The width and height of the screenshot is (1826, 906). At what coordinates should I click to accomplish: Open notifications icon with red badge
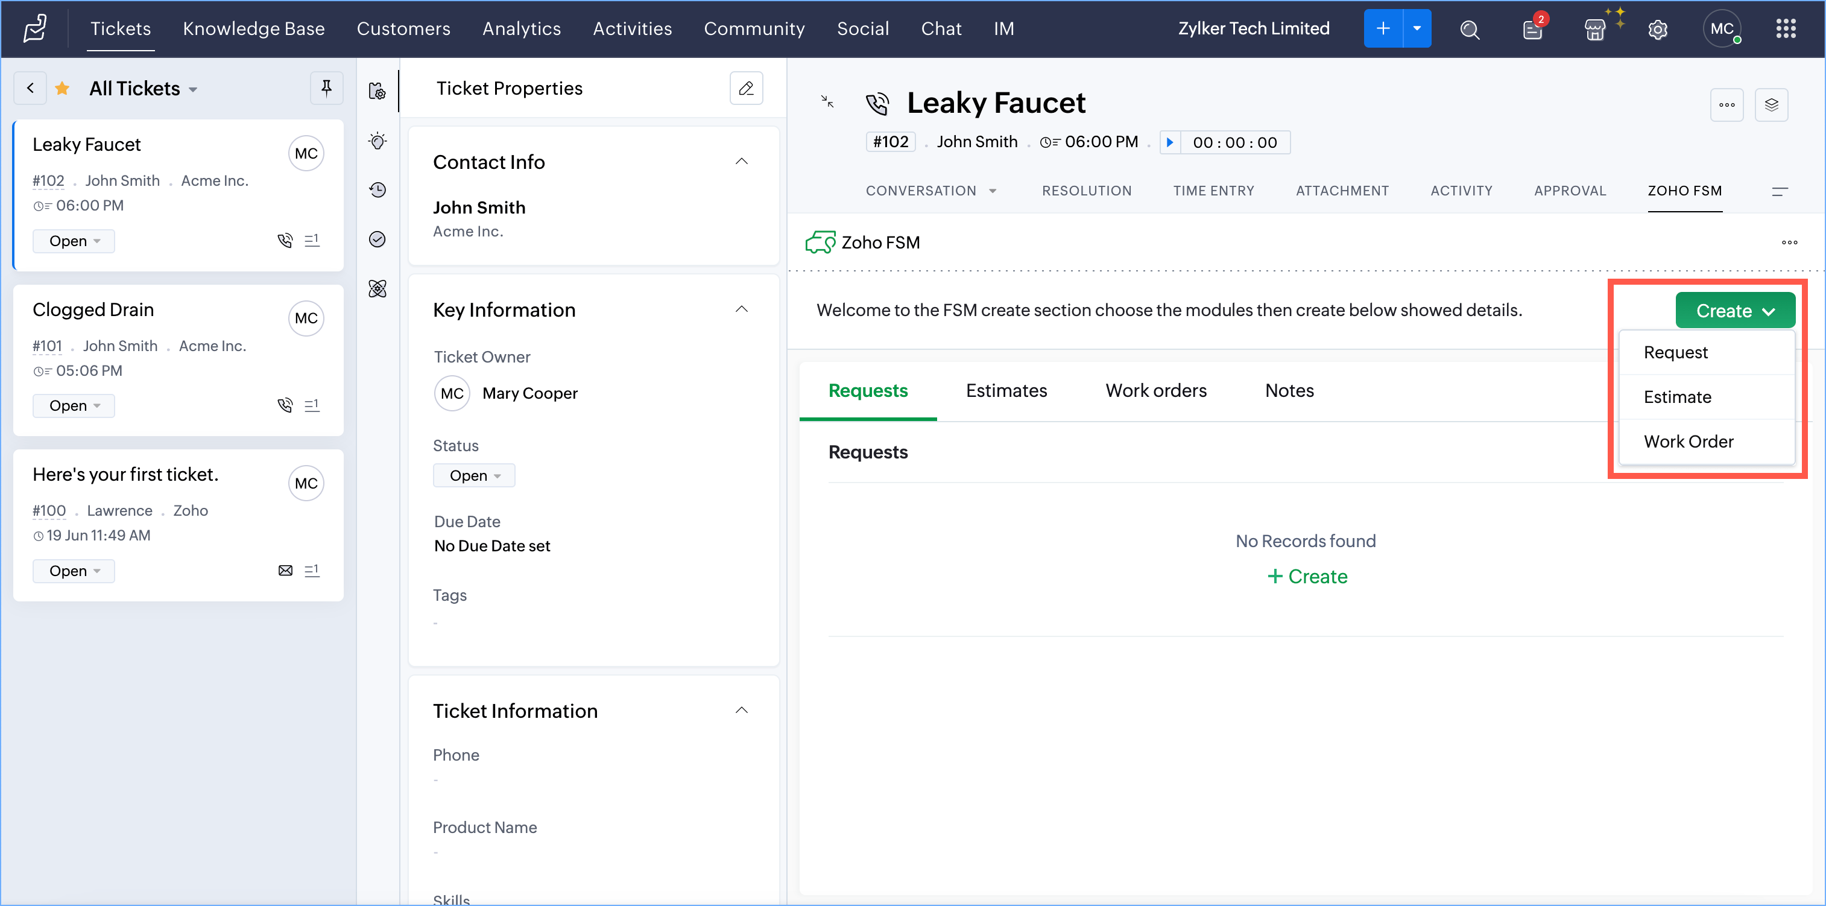(x=1532, y=29)
